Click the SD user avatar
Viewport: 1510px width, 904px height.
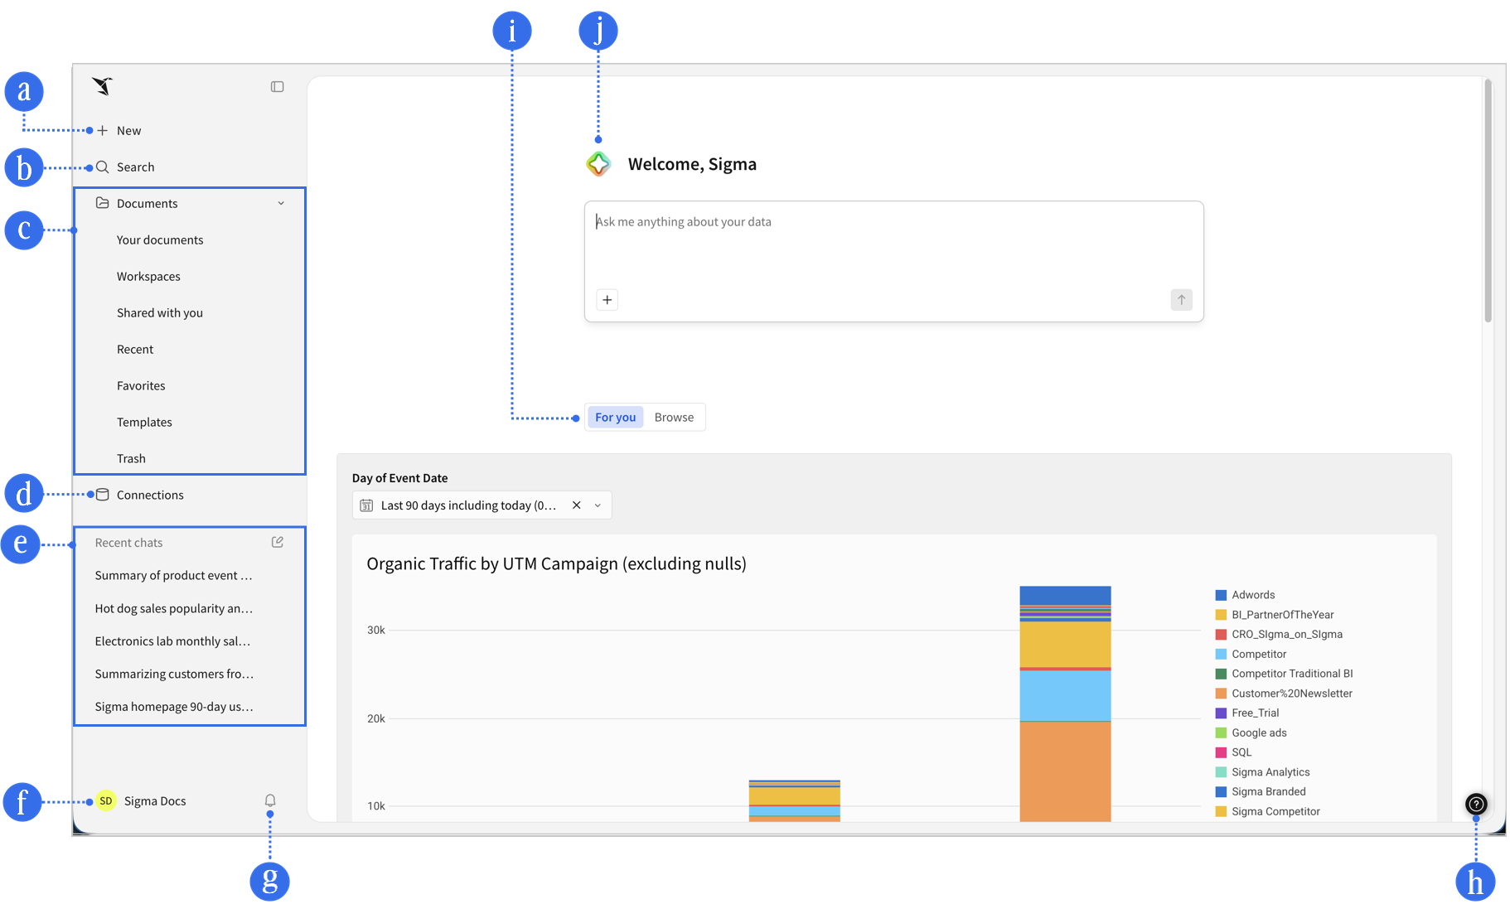(106, 801)
